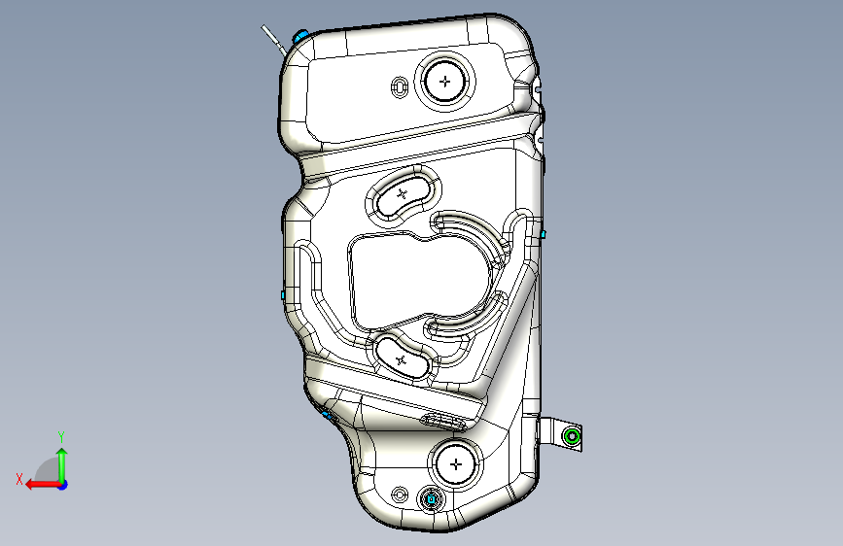Select the cyan square fitting at the tank bottom

click(431, 499)
